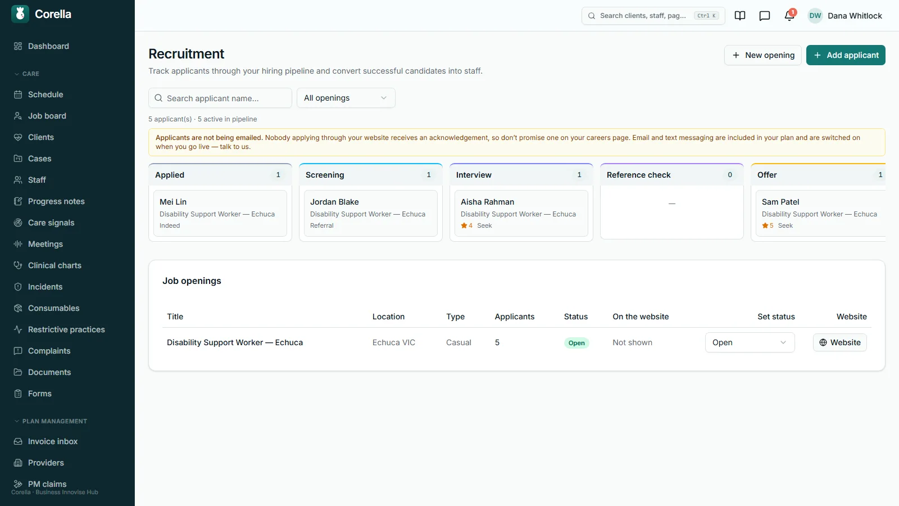Focus the global Search clients, staff field
The width and height of the screenshot is (899, 506).
click(653, 16)
